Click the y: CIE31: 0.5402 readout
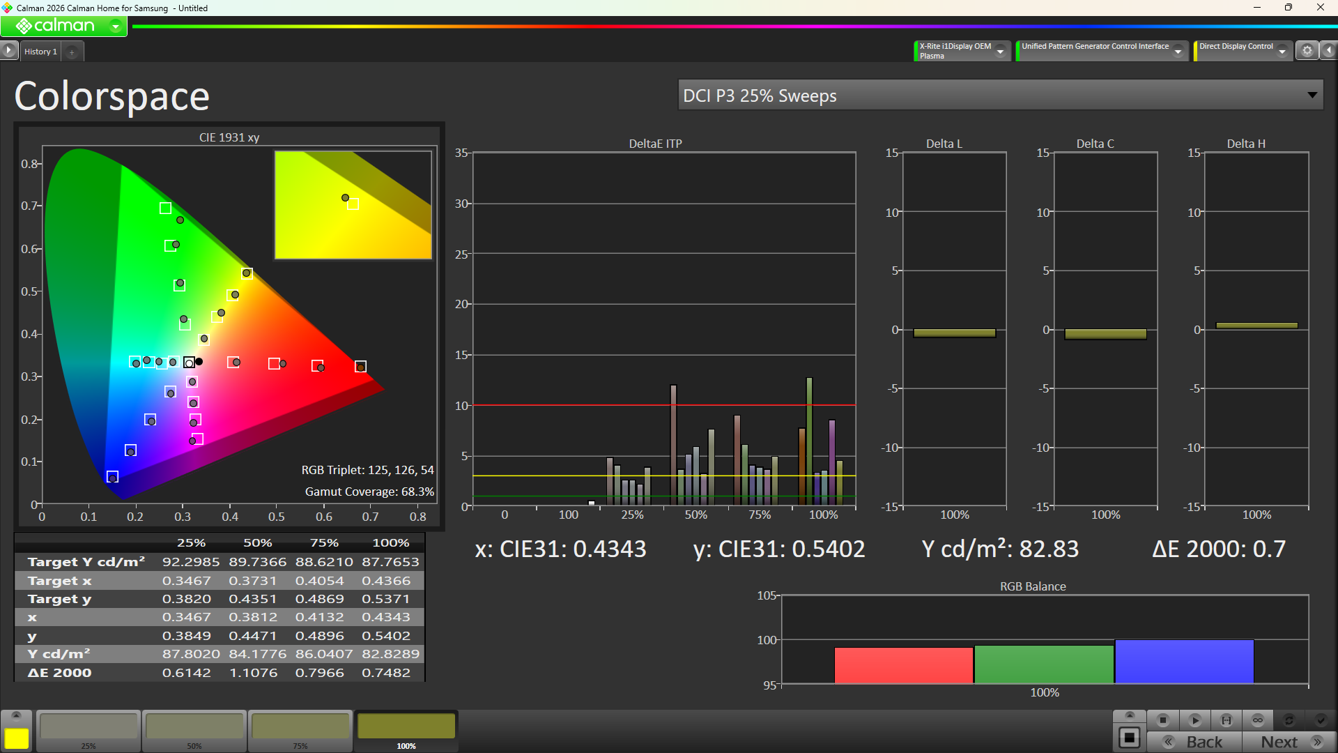This screenshot has height=753, width=1338. point(779,549)
